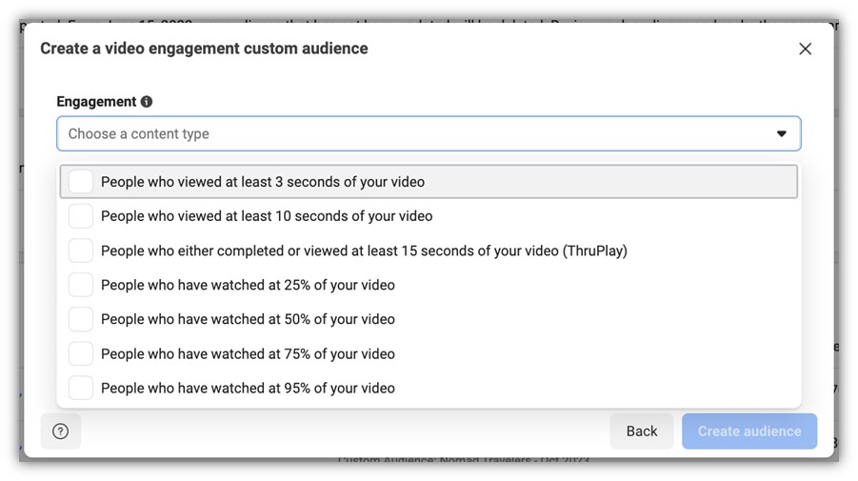Pick the ThruPlay 15 seconds option text

coord(364,251)
